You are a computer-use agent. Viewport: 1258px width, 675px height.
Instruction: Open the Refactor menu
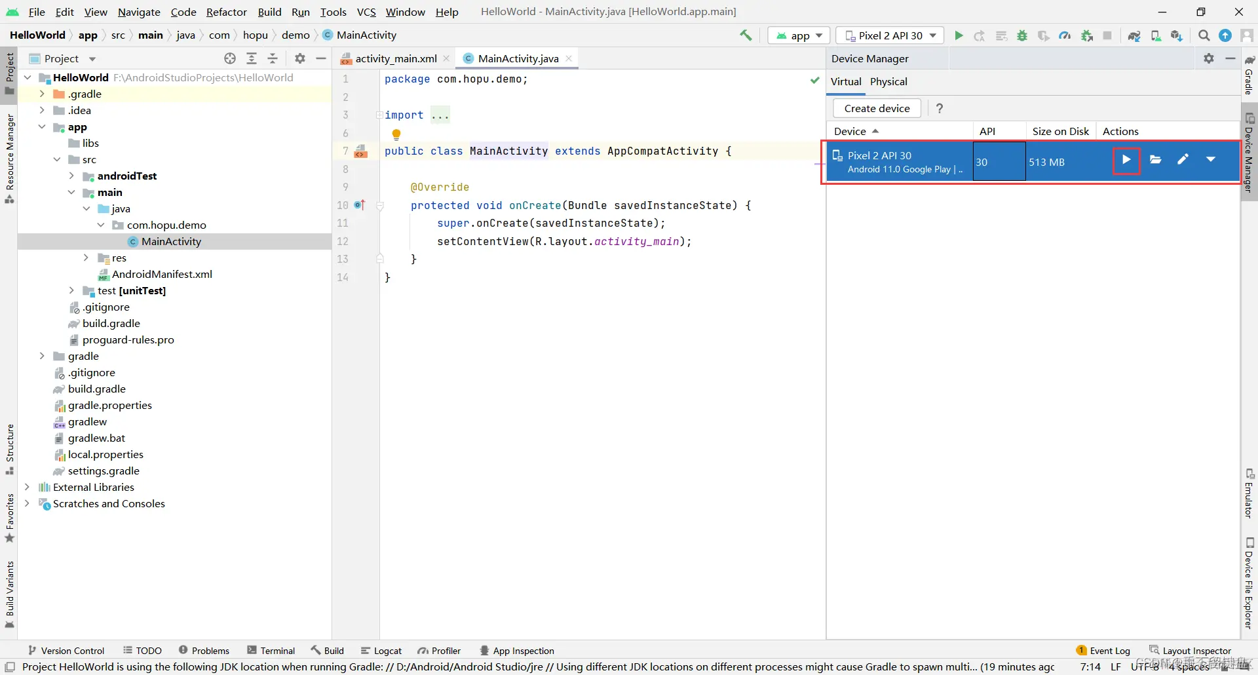pos(226,12)
